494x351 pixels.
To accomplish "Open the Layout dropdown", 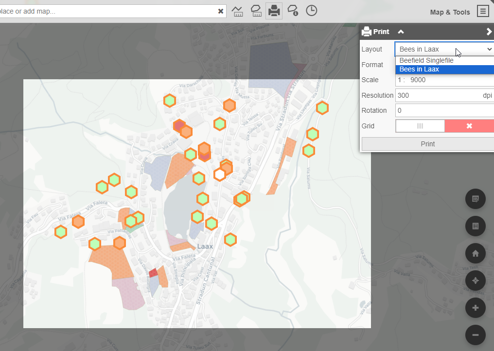I will coord(444,49).
